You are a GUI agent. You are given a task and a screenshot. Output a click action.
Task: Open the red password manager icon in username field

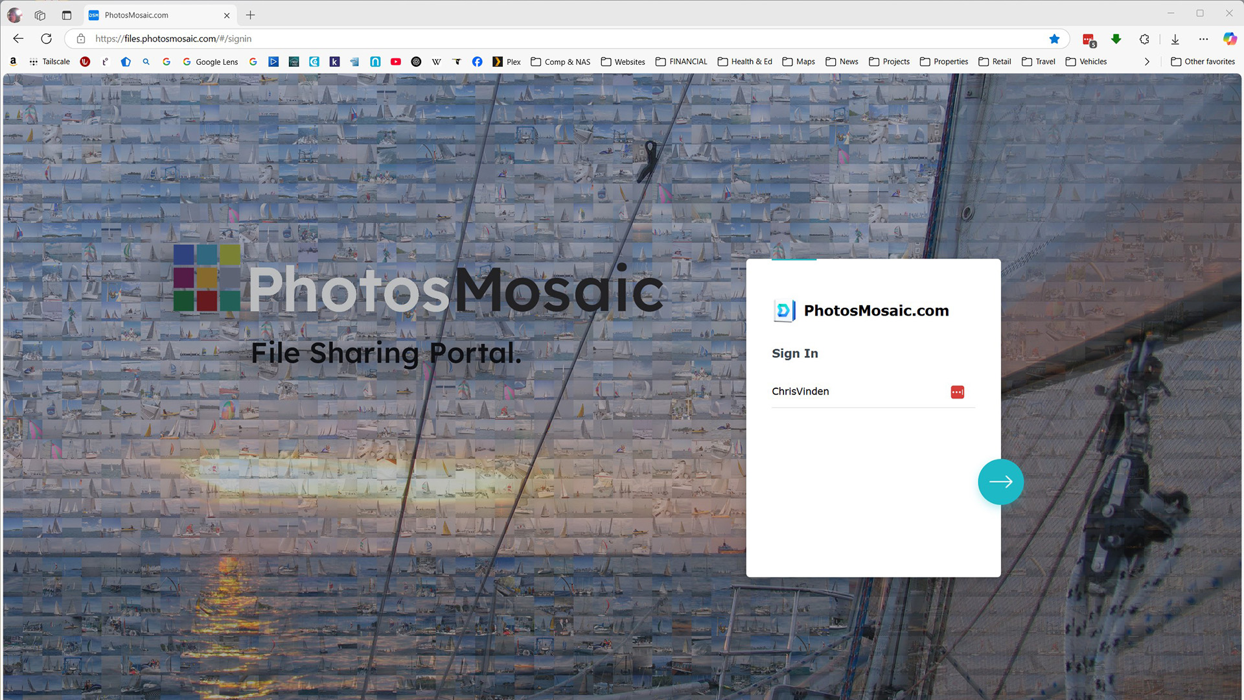pos(957,392)
